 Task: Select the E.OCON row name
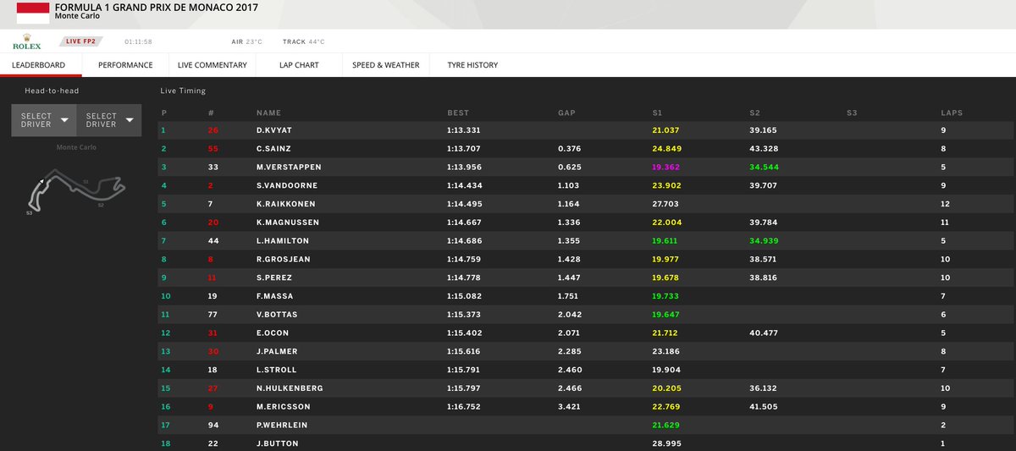click(274, 333)
